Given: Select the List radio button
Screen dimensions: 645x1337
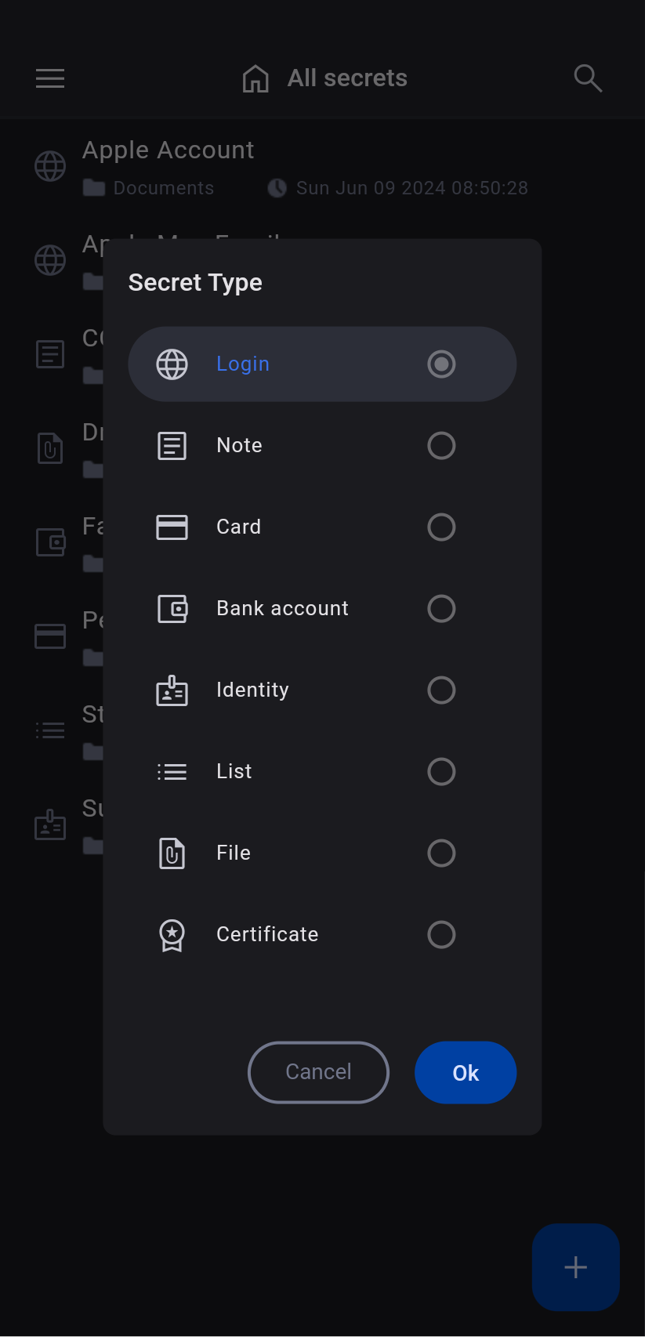Looking at the screenshot, I should [x=441, y=772].
